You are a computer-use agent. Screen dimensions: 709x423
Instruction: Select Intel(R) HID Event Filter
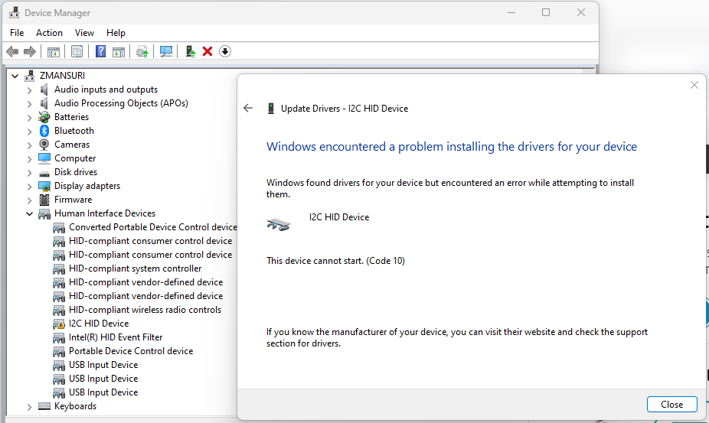point(116,337)
